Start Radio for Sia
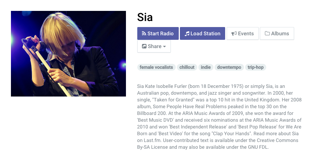Image resolution: width=313 pixels, height=163 pixels. click(158, 33)
